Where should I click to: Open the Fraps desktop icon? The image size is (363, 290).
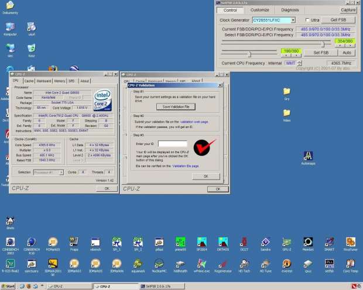click(x=74, y=242)
